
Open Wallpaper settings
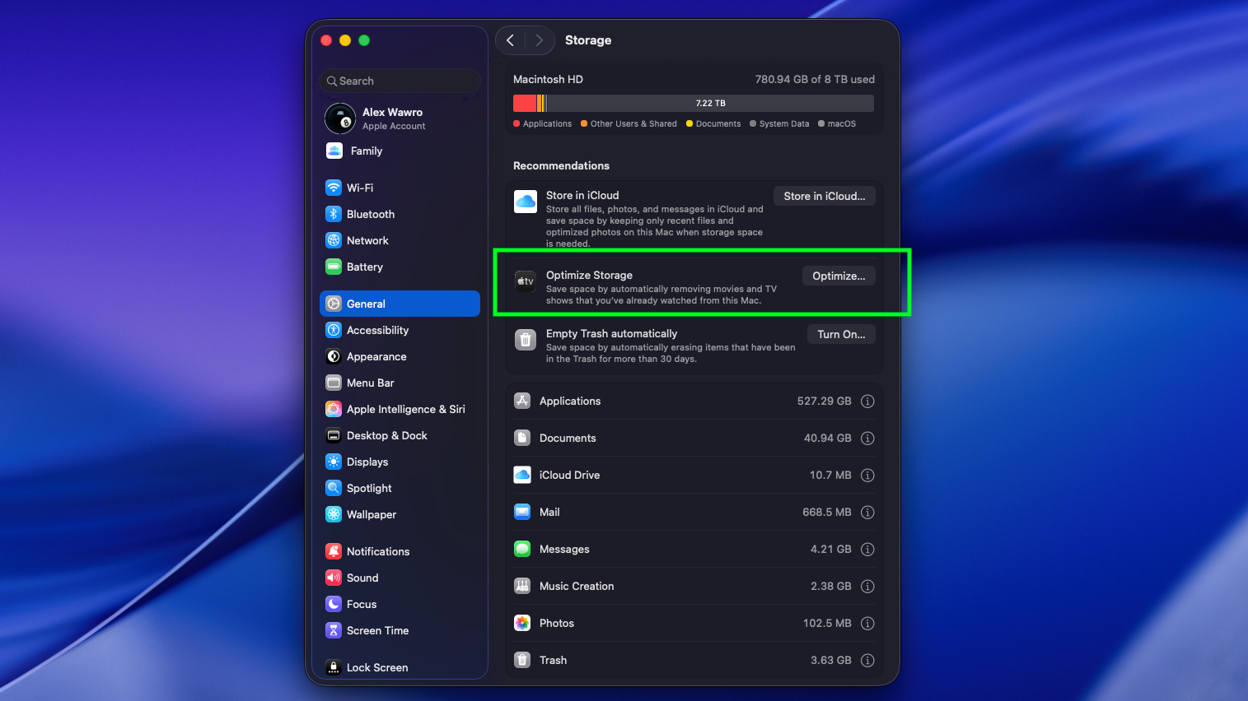click(400, 514)
